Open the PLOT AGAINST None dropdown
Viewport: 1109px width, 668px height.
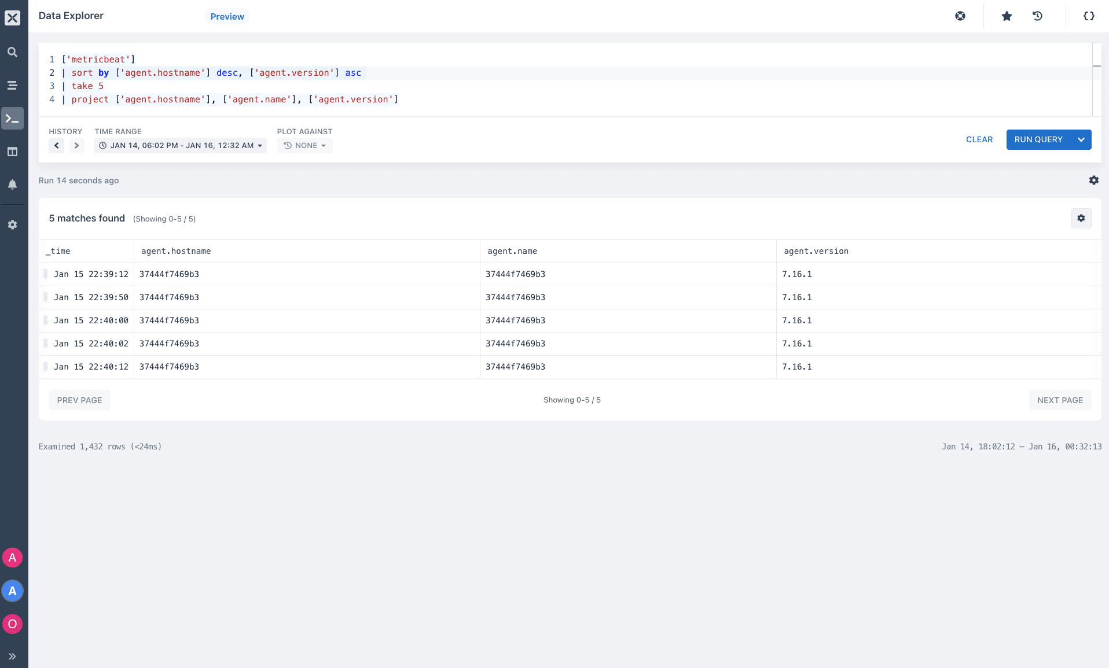[304, 145]
